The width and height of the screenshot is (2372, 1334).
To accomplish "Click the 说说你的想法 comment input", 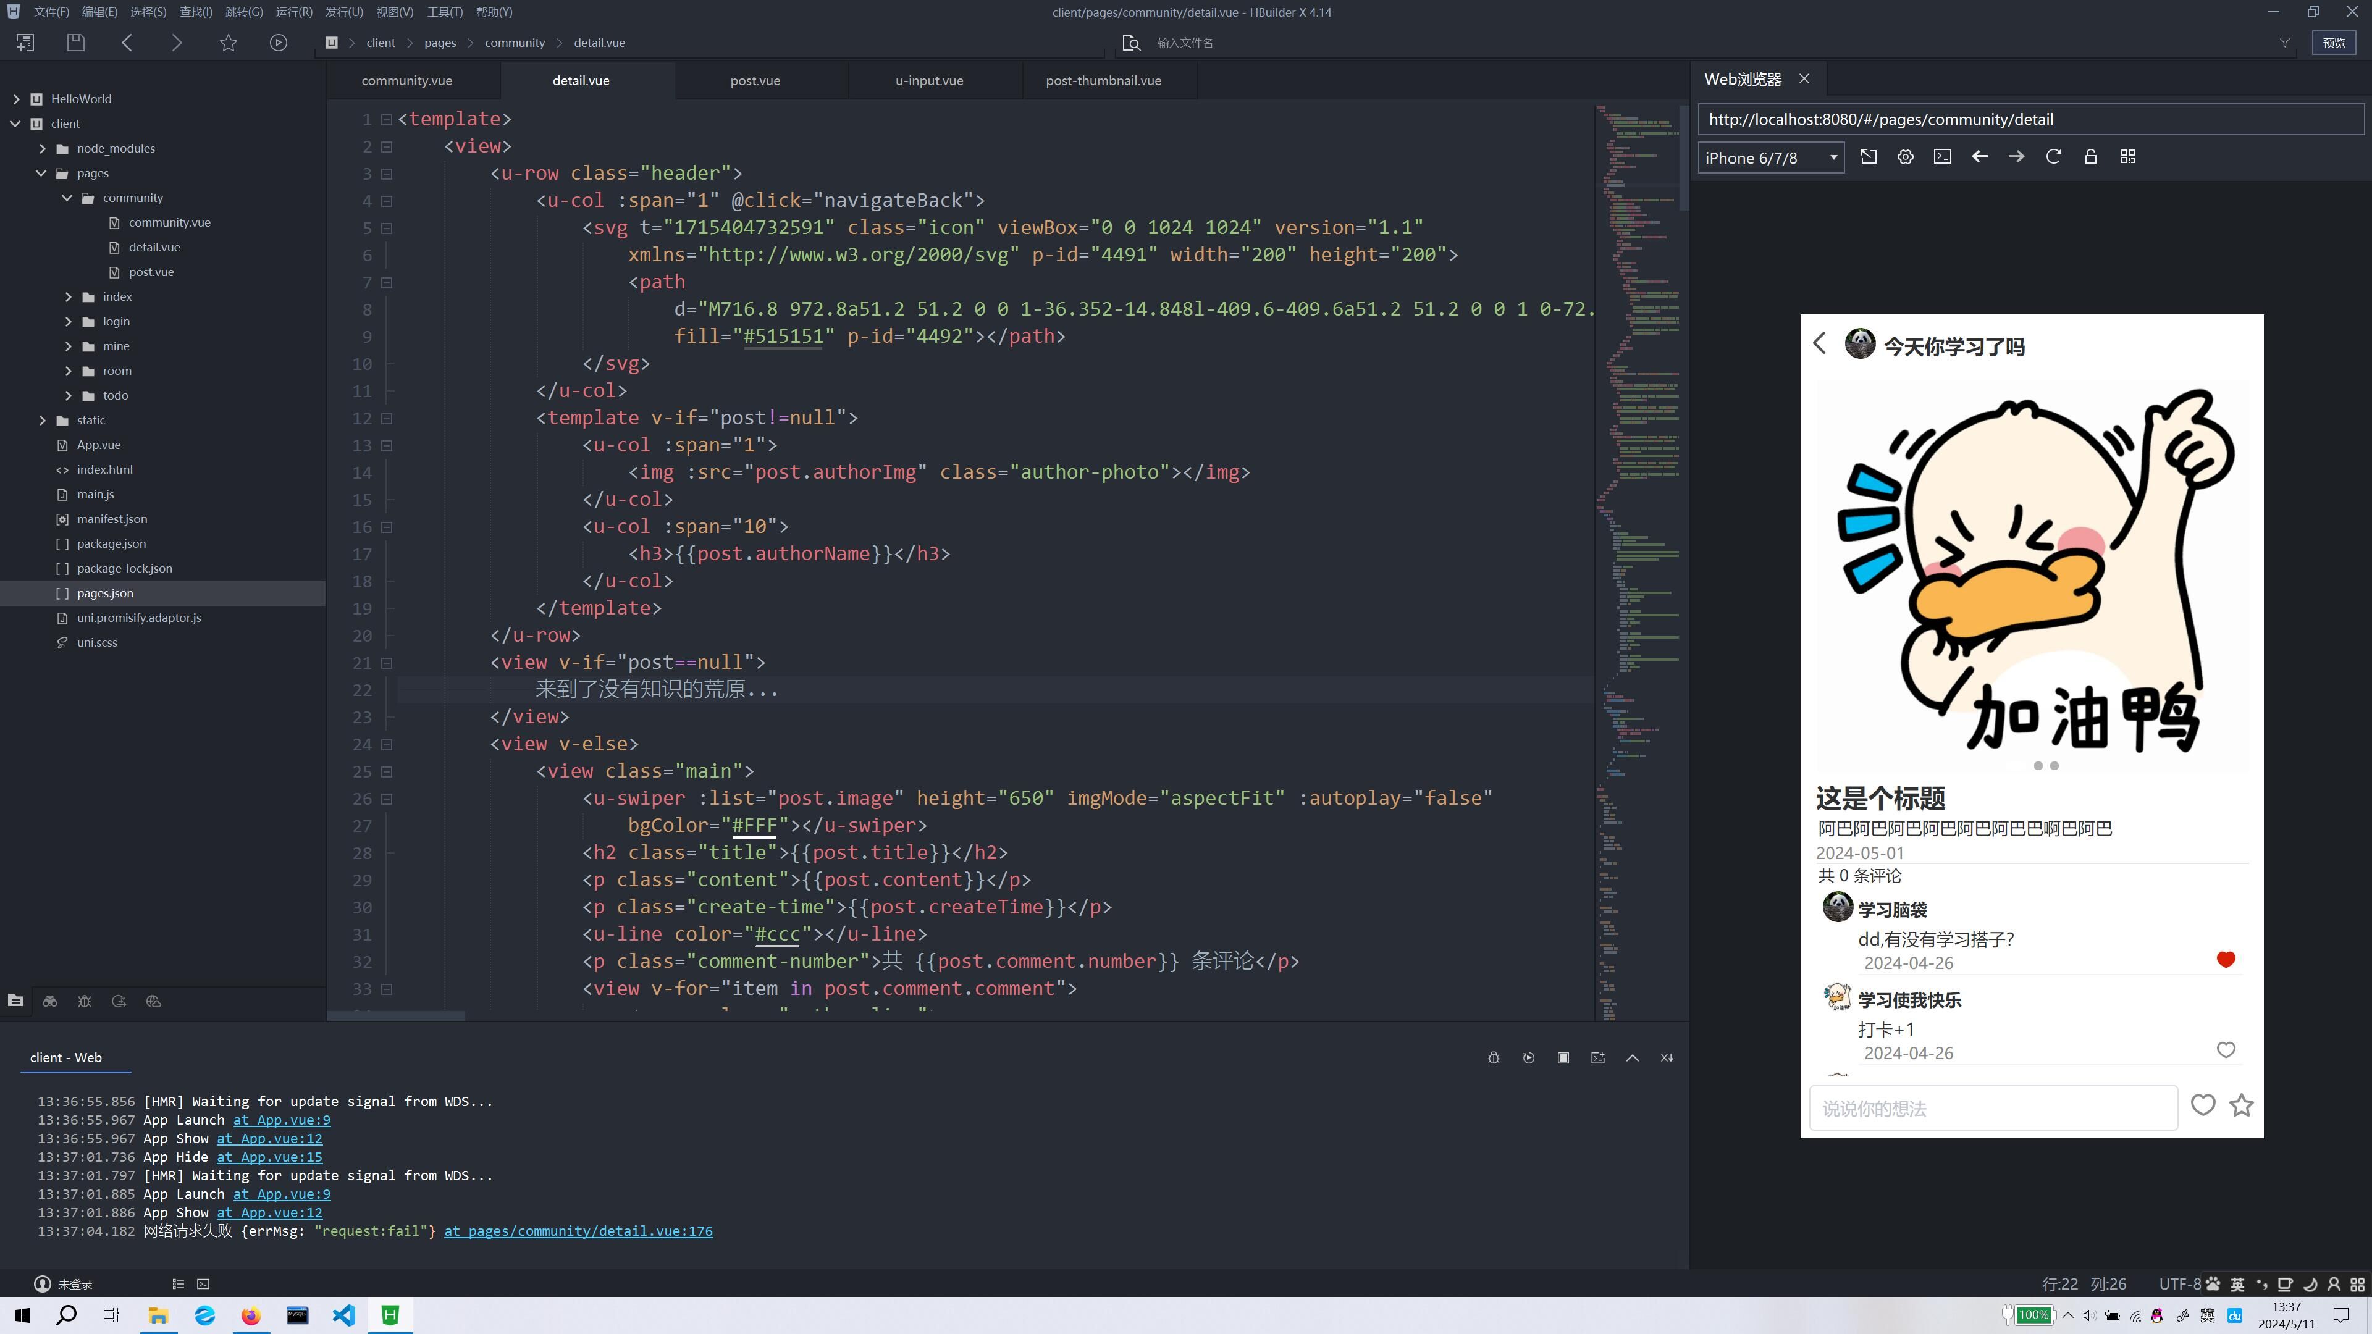I will point(1993,1107).
